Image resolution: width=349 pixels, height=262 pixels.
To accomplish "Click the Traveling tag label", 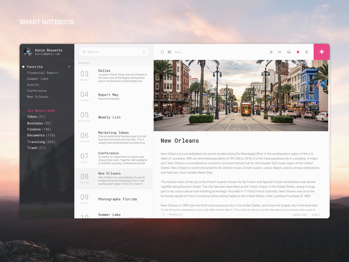I will [173, 214].
